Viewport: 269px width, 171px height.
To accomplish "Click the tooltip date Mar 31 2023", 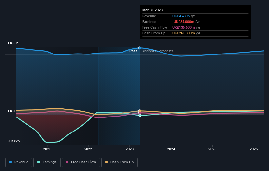I will coord(152,10).
